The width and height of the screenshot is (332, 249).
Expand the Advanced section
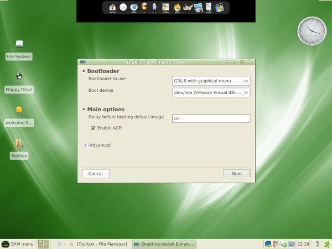click(86, 145)
